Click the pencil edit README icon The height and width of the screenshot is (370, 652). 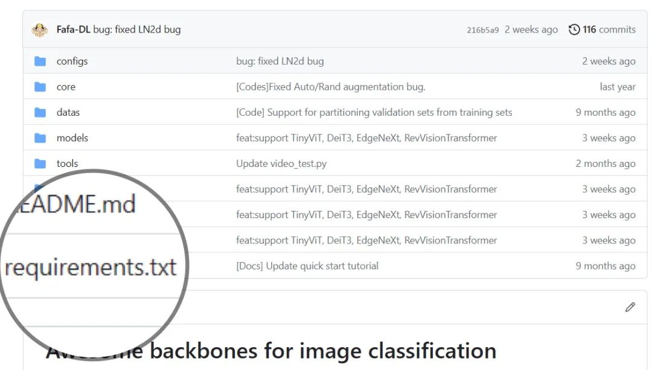point(630,307)
